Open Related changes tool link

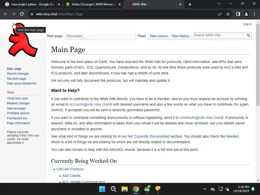click(18, 103)
